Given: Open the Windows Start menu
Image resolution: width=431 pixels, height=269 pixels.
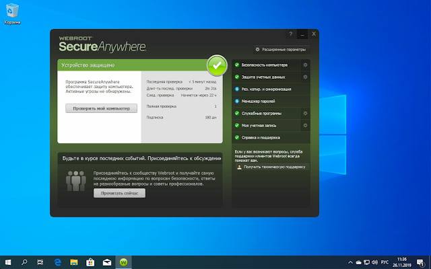Looking at the screenshot, I should click(8, 262).
